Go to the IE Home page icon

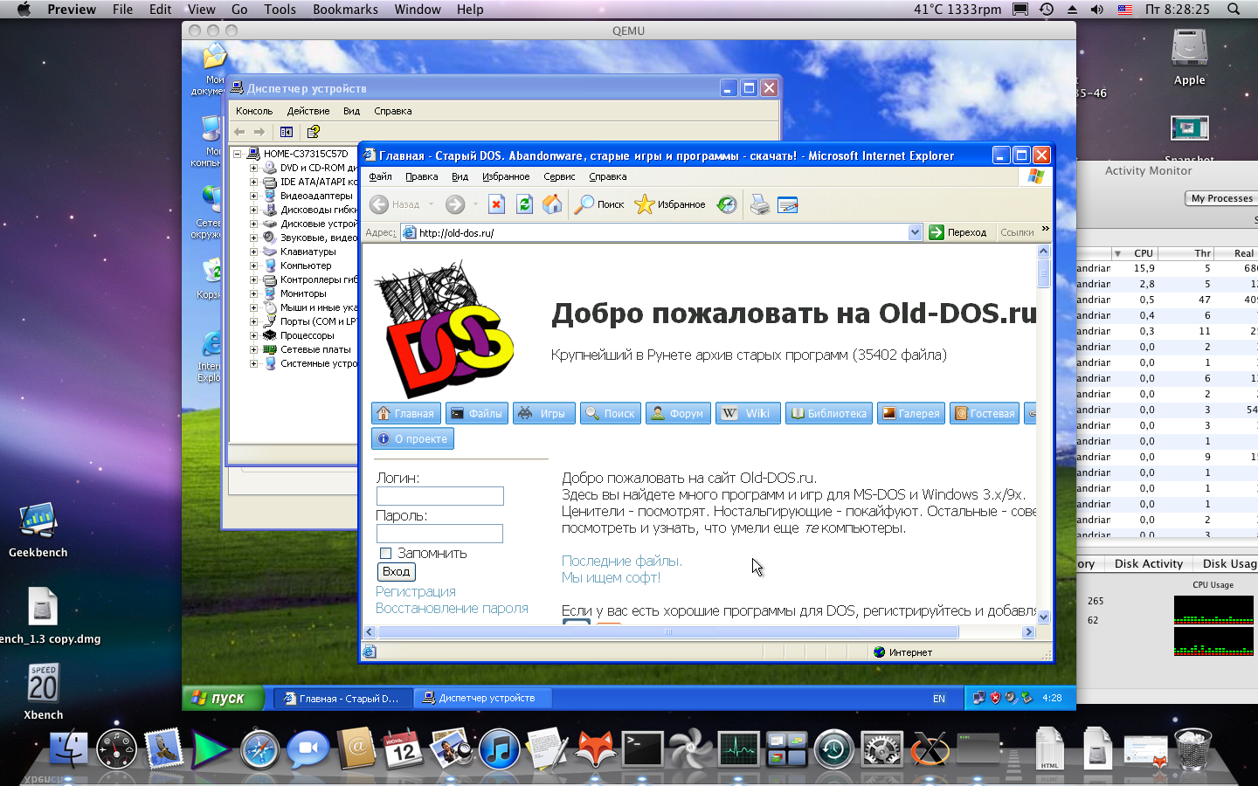pyautogui.click(x=552, y=204)
